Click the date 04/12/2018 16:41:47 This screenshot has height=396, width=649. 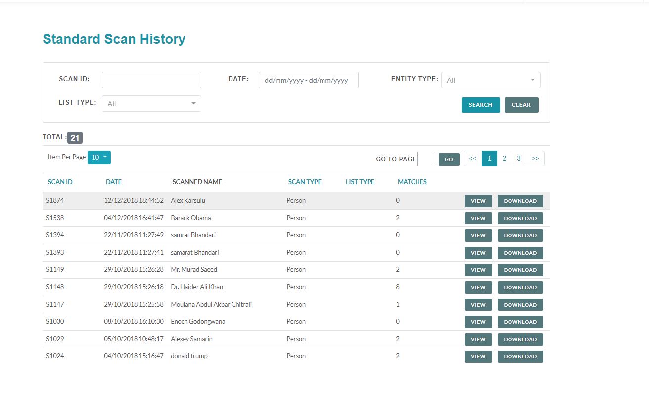click(134, 218)
